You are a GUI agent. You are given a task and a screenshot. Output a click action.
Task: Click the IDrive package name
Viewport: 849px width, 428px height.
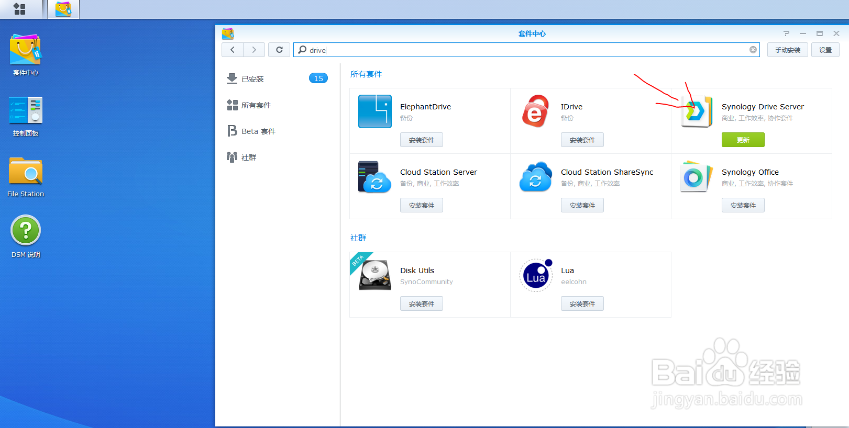[571, 107]
